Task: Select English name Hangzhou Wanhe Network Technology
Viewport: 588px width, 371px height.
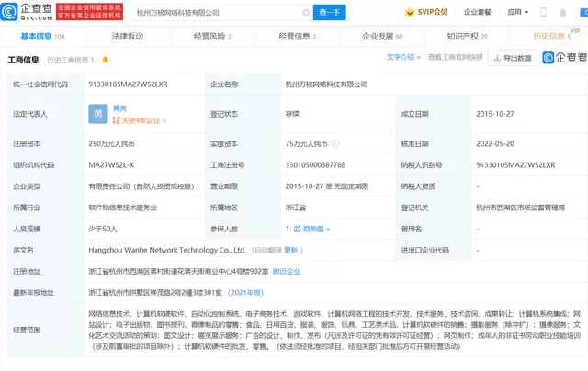Action: pos(167,250)
